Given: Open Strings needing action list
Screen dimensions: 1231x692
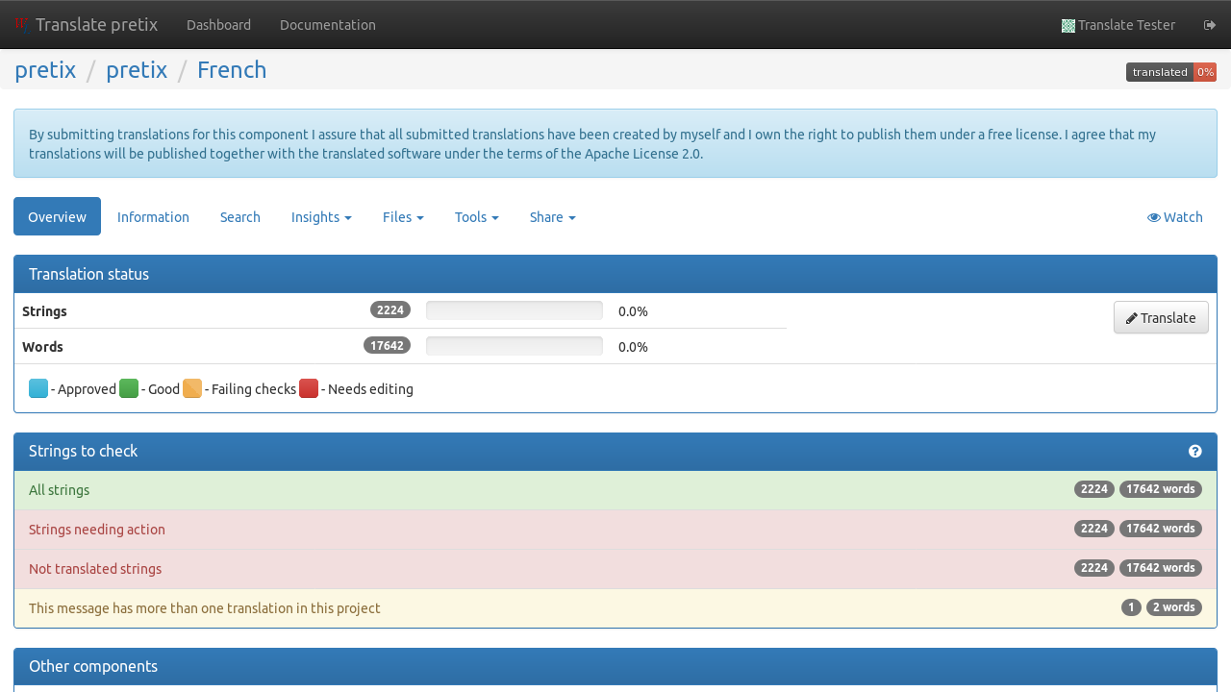Looking at the screenshot, I should tap(97, 530).
